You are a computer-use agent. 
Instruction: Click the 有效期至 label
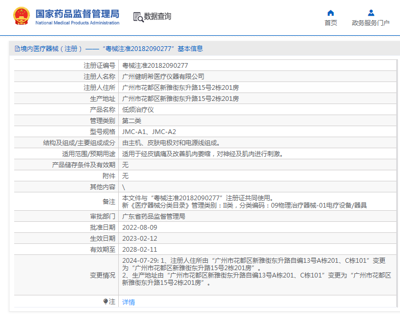102,249
